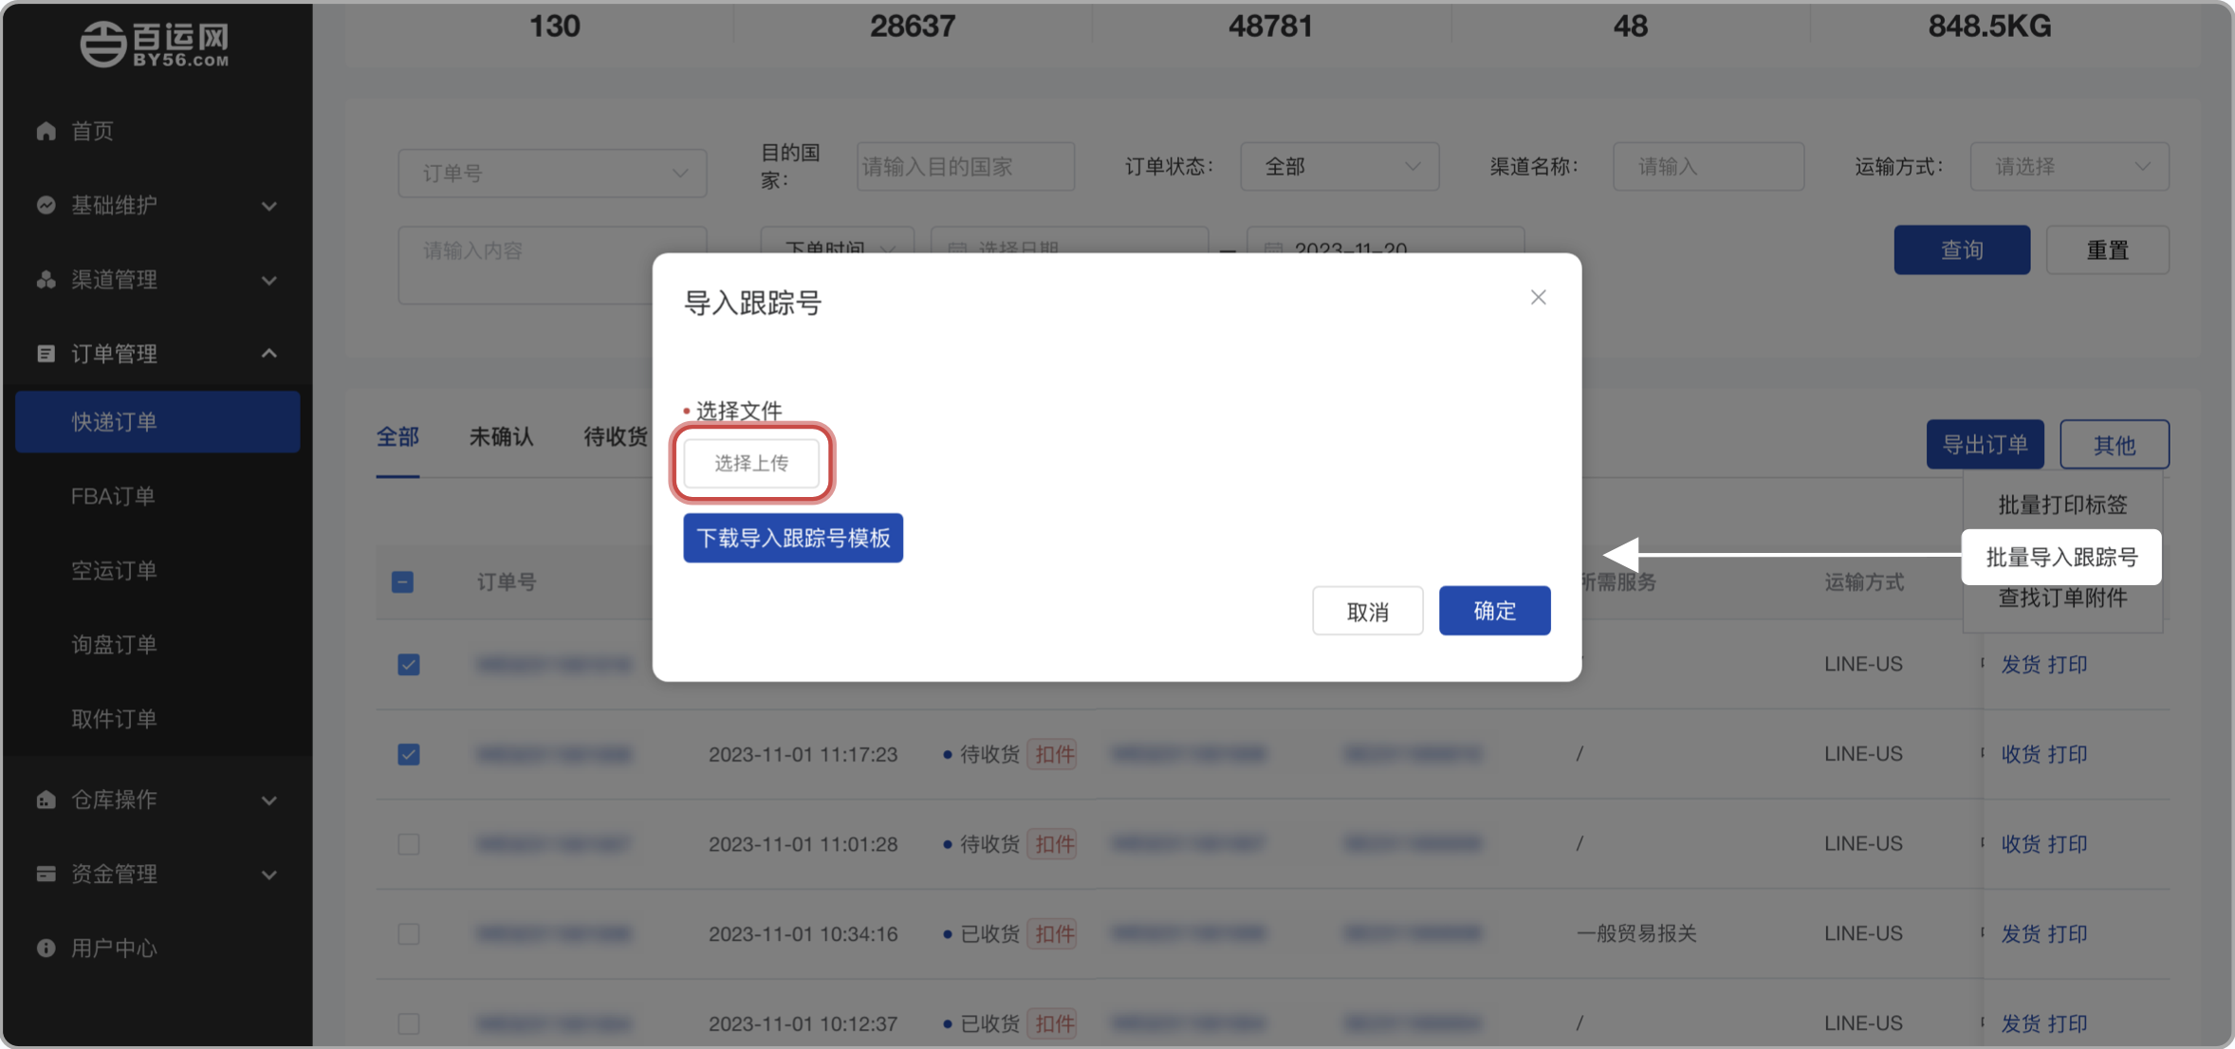
Task: Open the 订单状态 status dropdown
Action: pos(1339,166)
